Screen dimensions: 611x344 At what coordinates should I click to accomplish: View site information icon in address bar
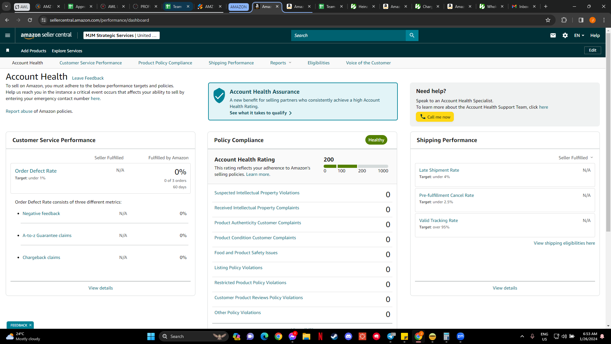pyautogui.click(x=44, y=20)
